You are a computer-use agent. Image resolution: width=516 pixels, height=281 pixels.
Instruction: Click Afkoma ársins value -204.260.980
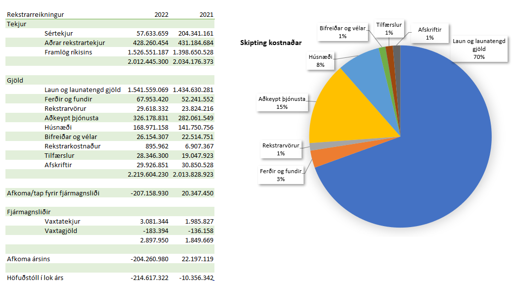[150, 259]
